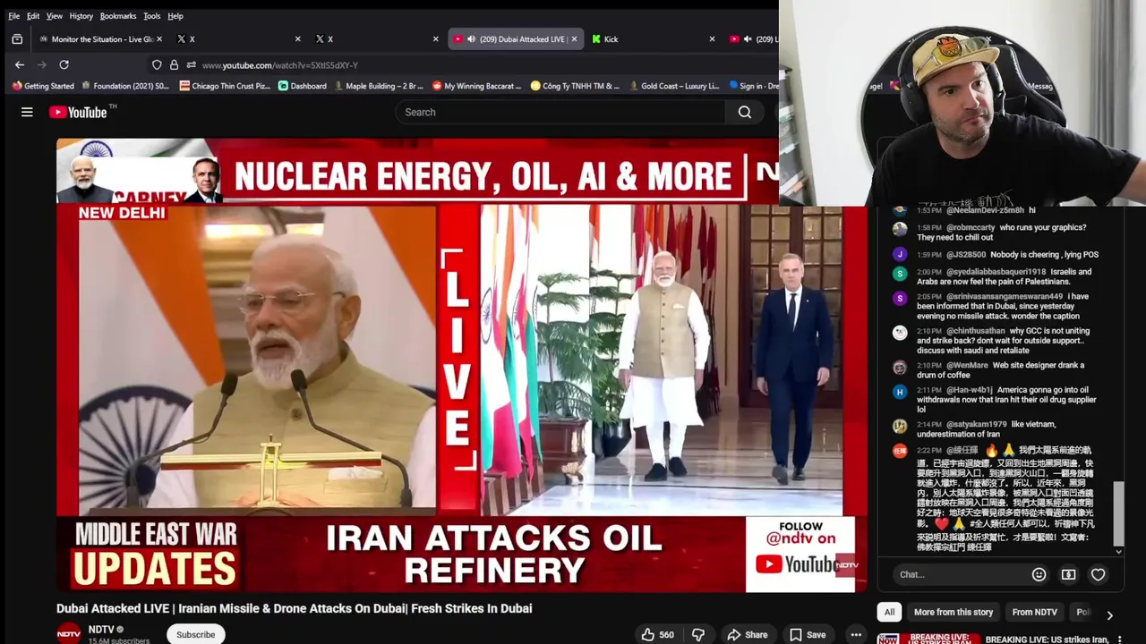Image resolution: width=1146 pixels, height=644 pixels.
Task: Open the Bookmarks menu
Action: coord(118,16)
